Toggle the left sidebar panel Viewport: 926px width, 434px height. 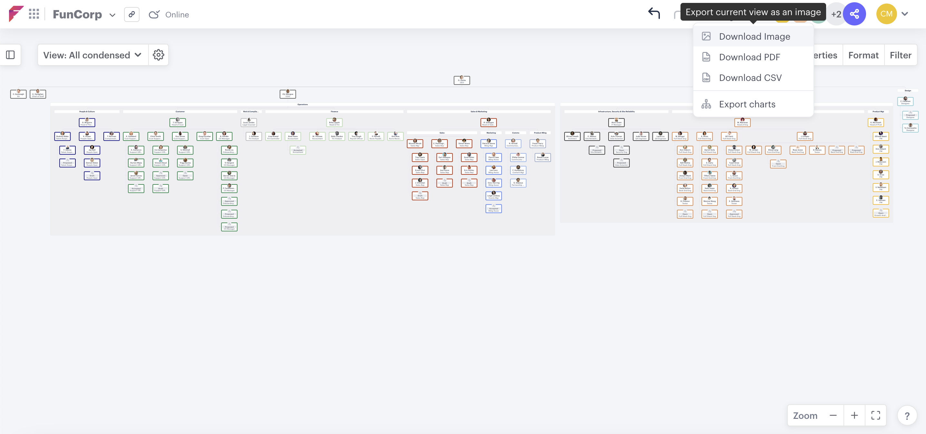(x=10, y=55)
